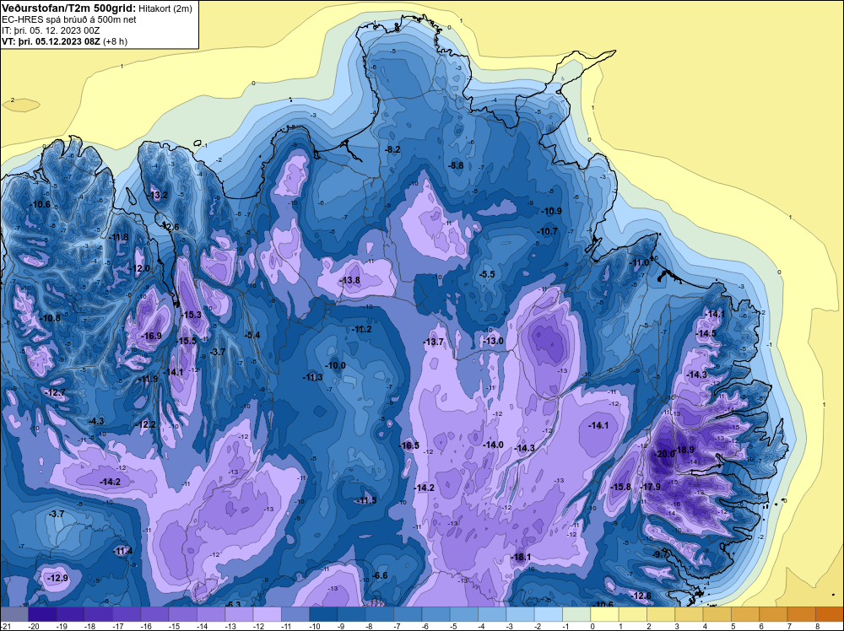
Task: Click the -12.7 temperature label
Action: point(56,393)
